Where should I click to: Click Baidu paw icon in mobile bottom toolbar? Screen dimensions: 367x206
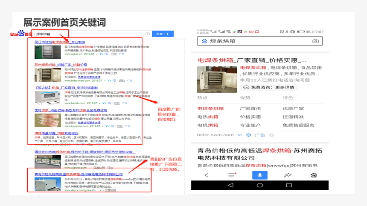(314, 175)
